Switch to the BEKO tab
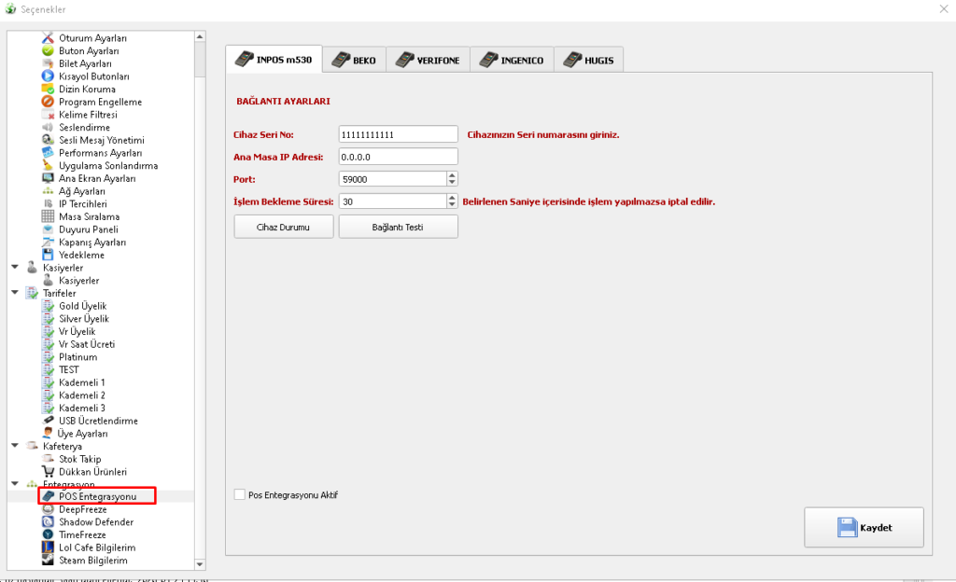This screenshot has height=582, width=956. tap(355, 61)
